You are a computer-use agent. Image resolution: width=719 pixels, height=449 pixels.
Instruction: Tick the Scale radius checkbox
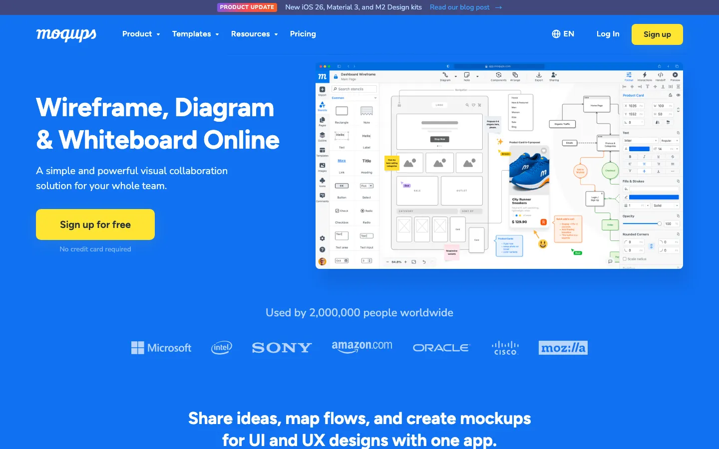(625, 259)
